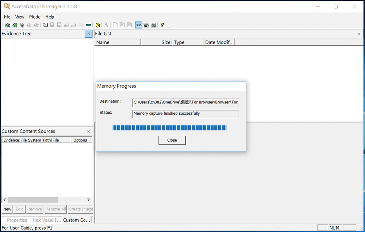
Task: Close the Evidence Tree pane
Action: (x=88, y=34)
